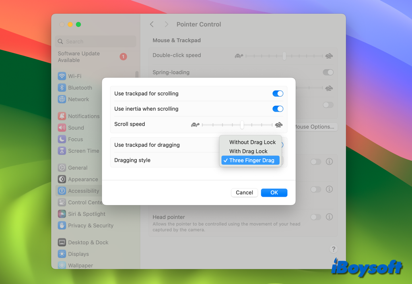Click the help question mark button
This screenshot has height=284, width=412.
(334, 249)
